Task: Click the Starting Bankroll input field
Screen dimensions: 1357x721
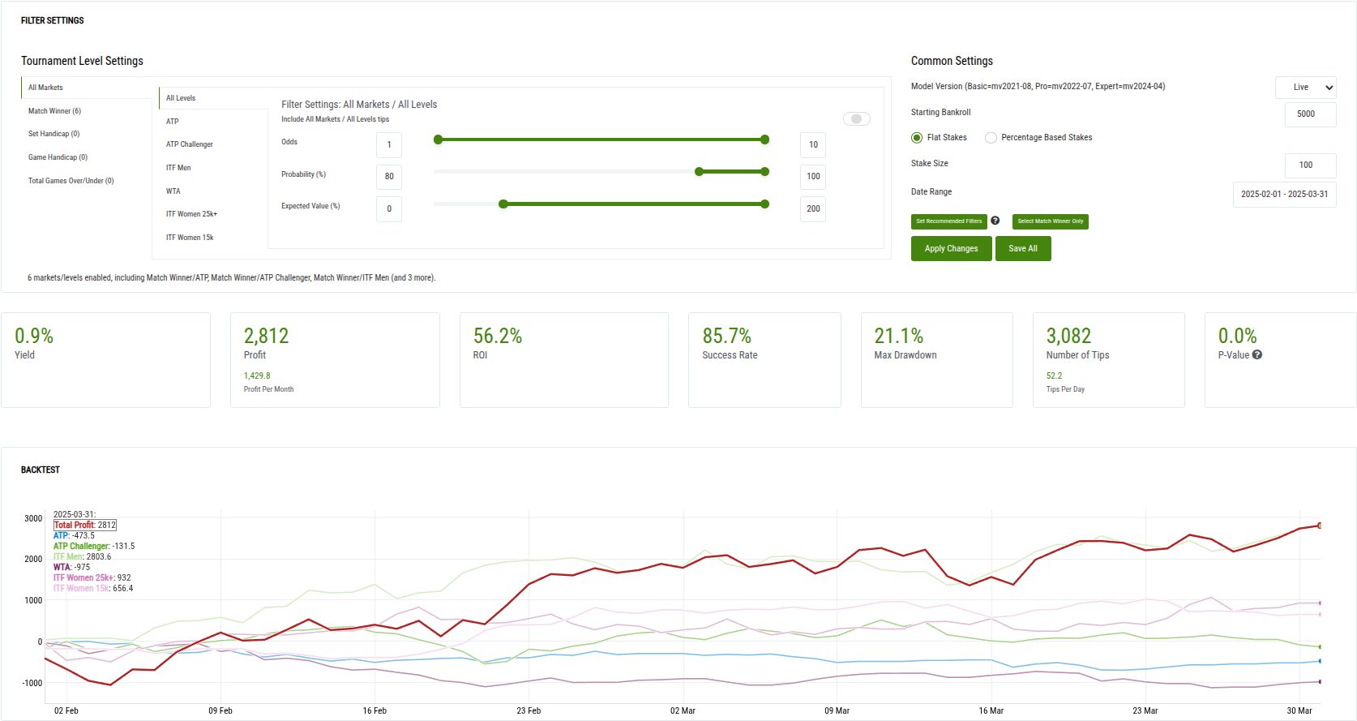Action: 1309,114
